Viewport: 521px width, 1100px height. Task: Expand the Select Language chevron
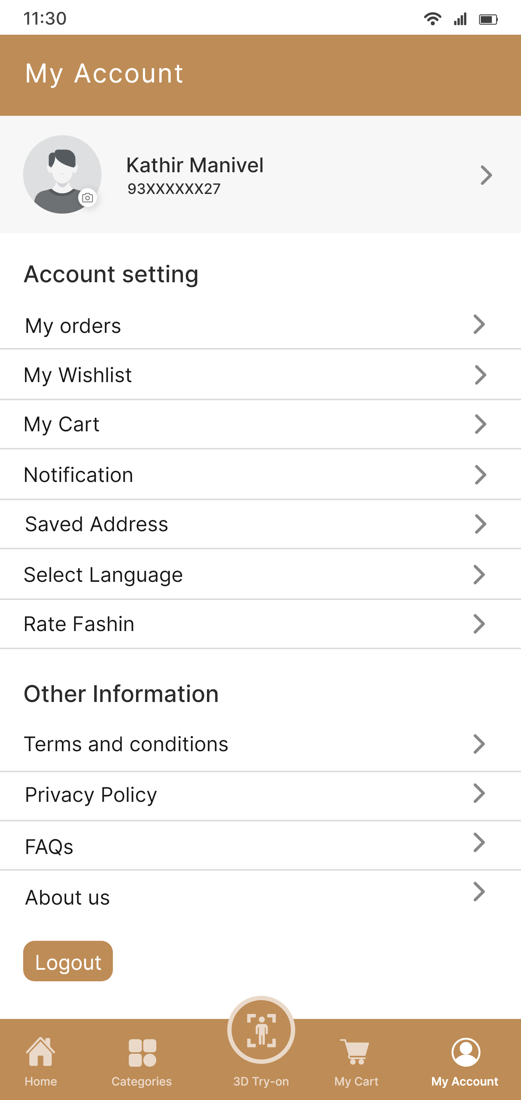pyautogui.click(x=479, y=575)
